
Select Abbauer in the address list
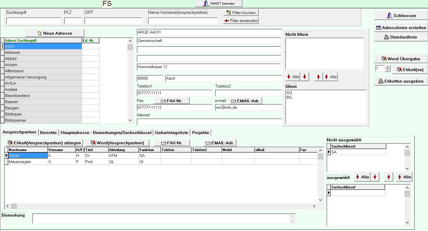(43, 52)
